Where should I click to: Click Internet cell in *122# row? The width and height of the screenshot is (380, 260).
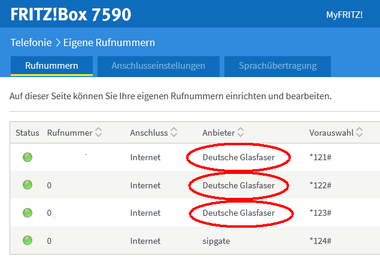145,185
